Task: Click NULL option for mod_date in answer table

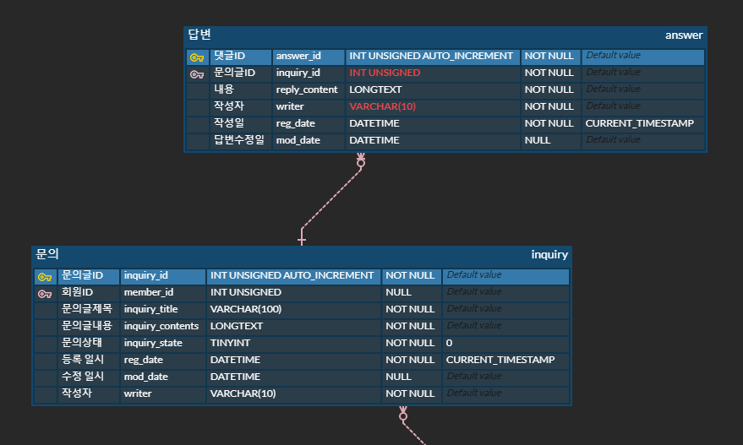Action: (x=538, y=140)
